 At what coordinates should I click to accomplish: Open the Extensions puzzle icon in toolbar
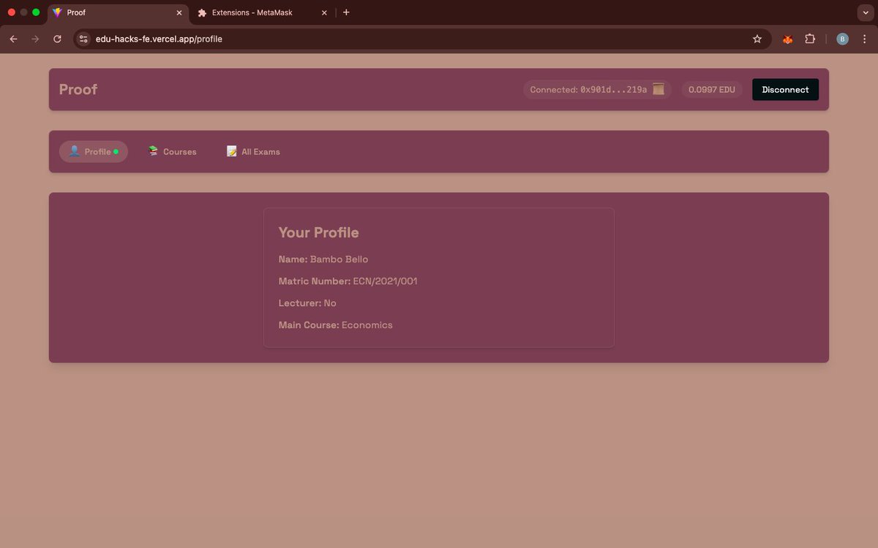[x=810, y=39]
